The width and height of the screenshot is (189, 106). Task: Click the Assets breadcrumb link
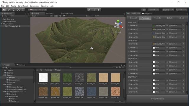tap(39, 70)
